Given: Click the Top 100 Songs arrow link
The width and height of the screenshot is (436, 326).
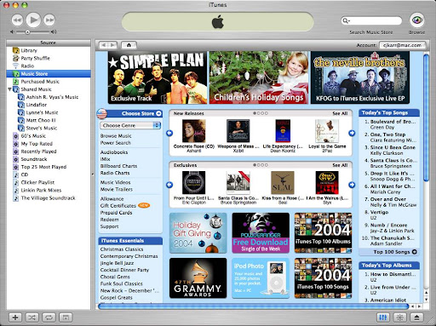Looking at the screenshot, I should tap(414, 252).
